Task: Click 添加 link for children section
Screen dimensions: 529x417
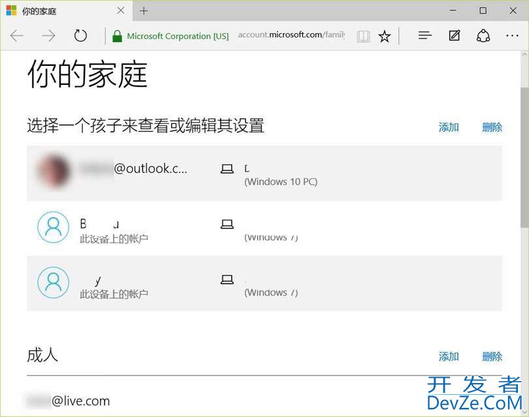Action: click(449, 127)
